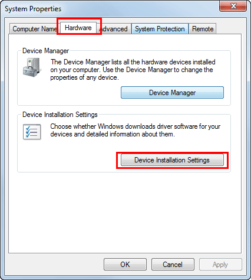Click the Device Installation Settings group heading
Viewport: 251px width, 280px height.
click(60, 115)
